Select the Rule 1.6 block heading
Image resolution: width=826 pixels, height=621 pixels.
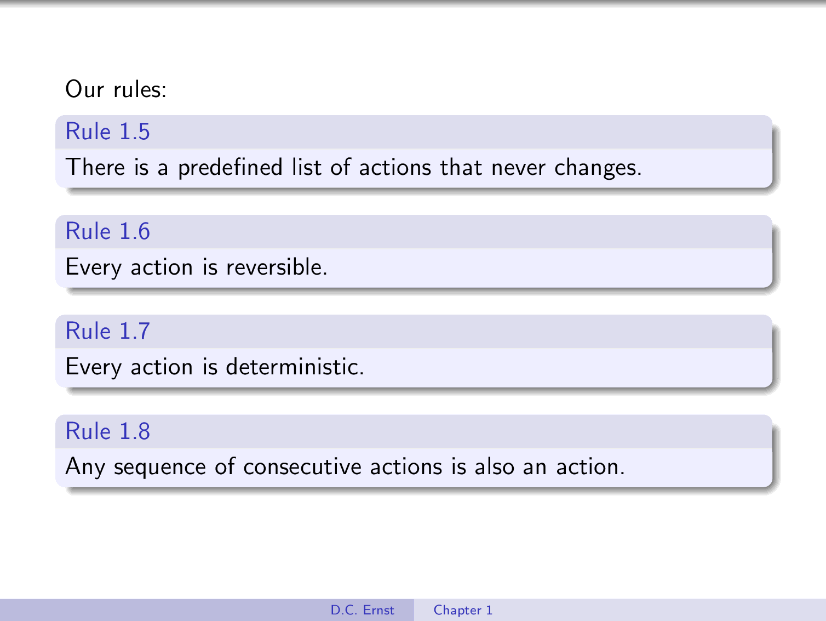click(107, 232)
